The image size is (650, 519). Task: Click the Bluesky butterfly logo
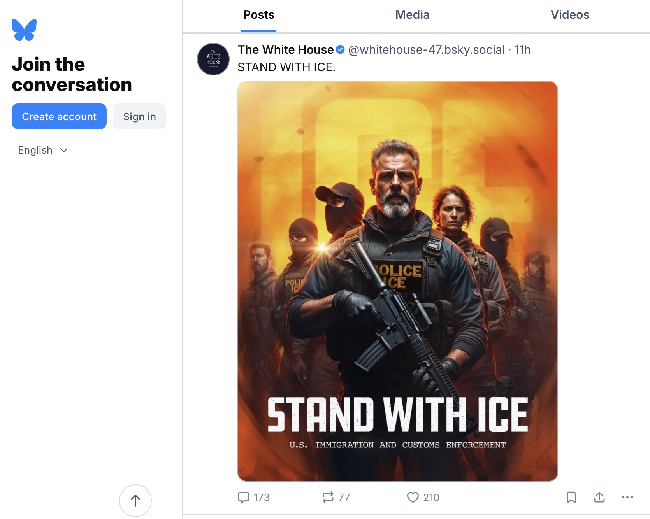tap(24, 30)
